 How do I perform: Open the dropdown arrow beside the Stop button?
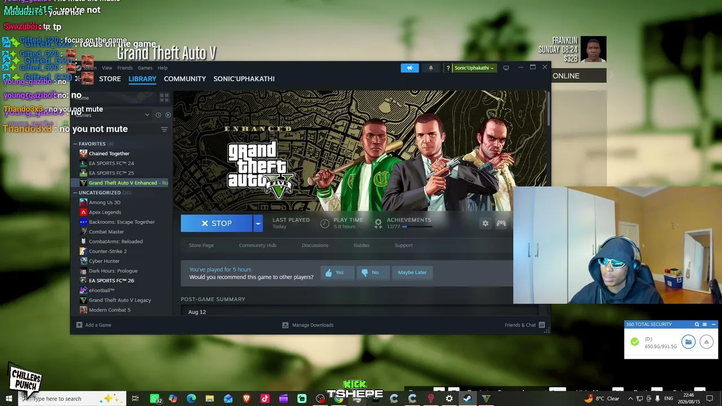(258, 223)
